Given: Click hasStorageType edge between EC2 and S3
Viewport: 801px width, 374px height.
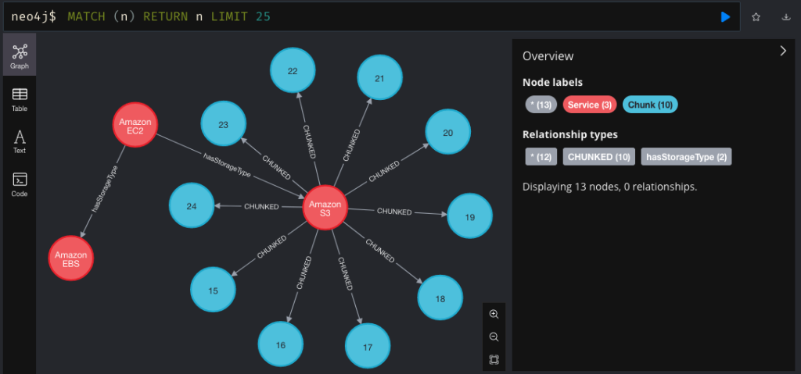Looking at the screenshot, I should (226, 166).
